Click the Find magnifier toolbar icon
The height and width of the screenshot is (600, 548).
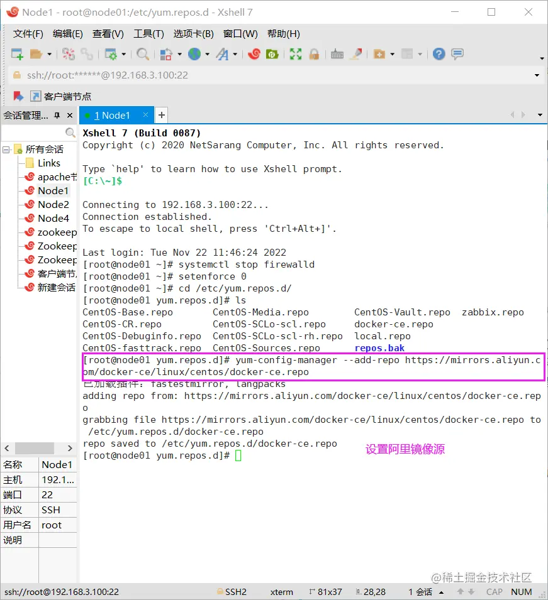click(143, 54)
